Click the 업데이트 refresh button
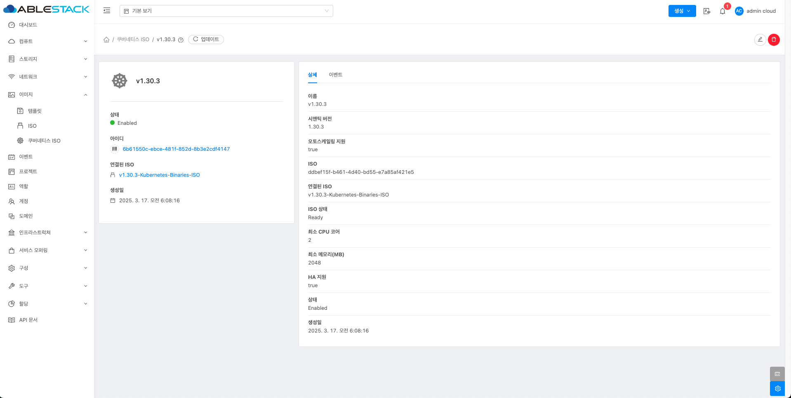 [x=206, y=40]
